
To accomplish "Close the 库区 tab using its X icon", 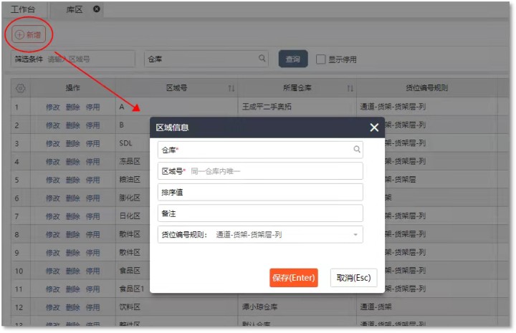I will [x=97, y=9].
